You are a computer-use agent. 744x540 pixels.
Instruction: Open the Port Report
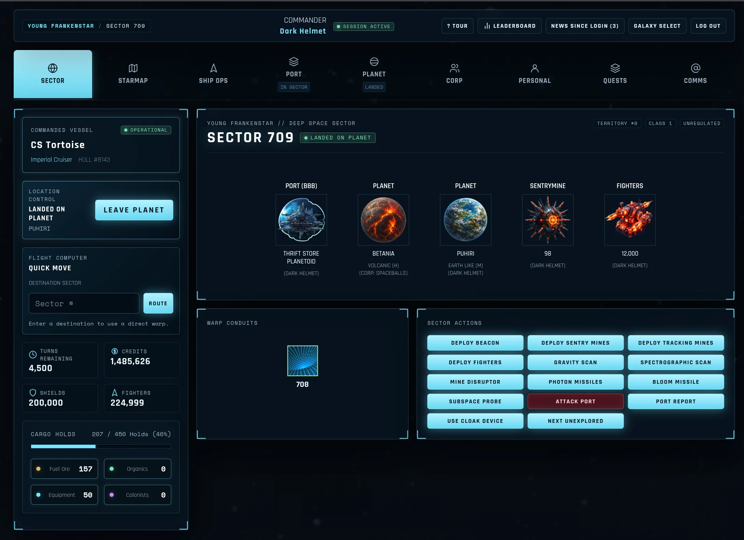click(676, 401)
